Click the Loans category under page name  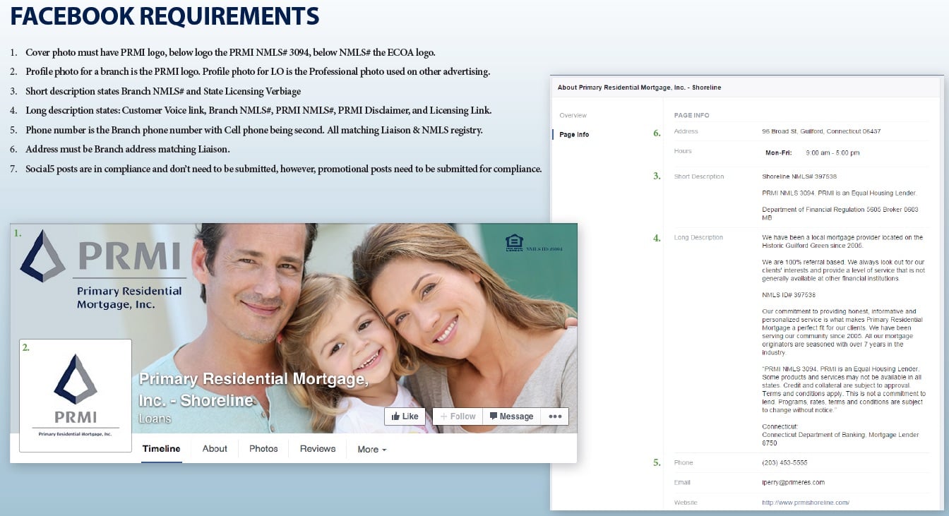[x=155, y=419]
